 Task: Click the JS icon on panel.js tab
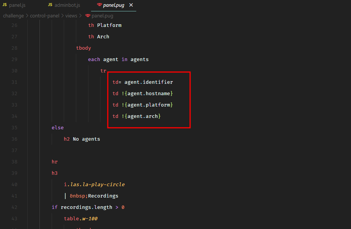[5, 5]
